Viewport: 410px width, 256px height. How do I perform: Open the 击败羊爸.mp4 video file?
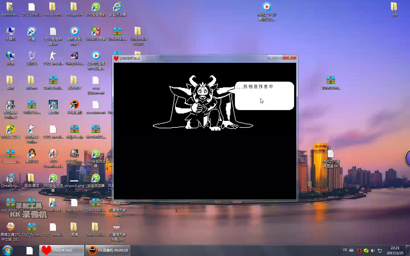[x=74, y=36]
